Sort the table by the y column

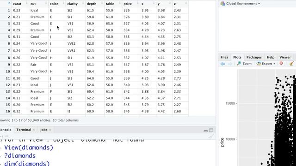click(164, 4)
